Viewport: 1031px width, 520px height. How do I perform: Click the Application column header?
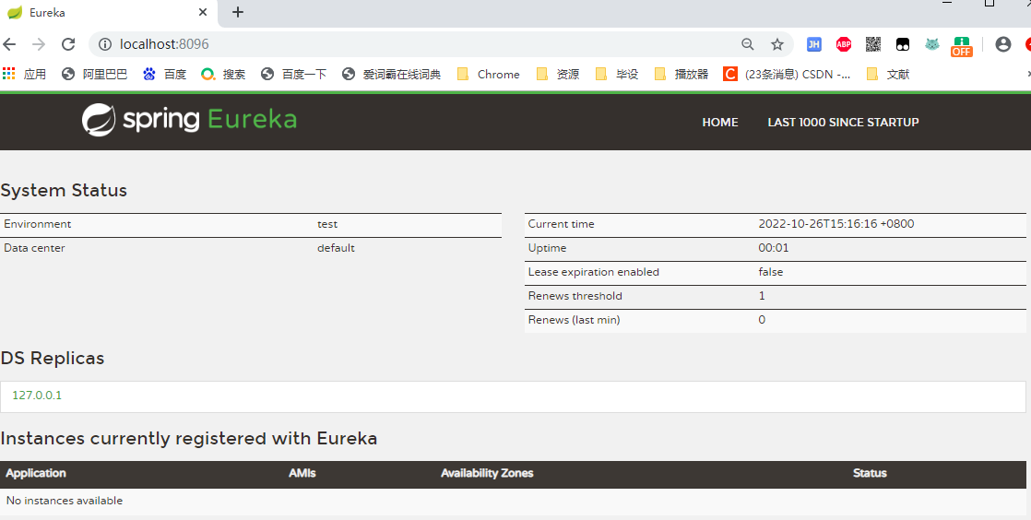click(36, 473)
